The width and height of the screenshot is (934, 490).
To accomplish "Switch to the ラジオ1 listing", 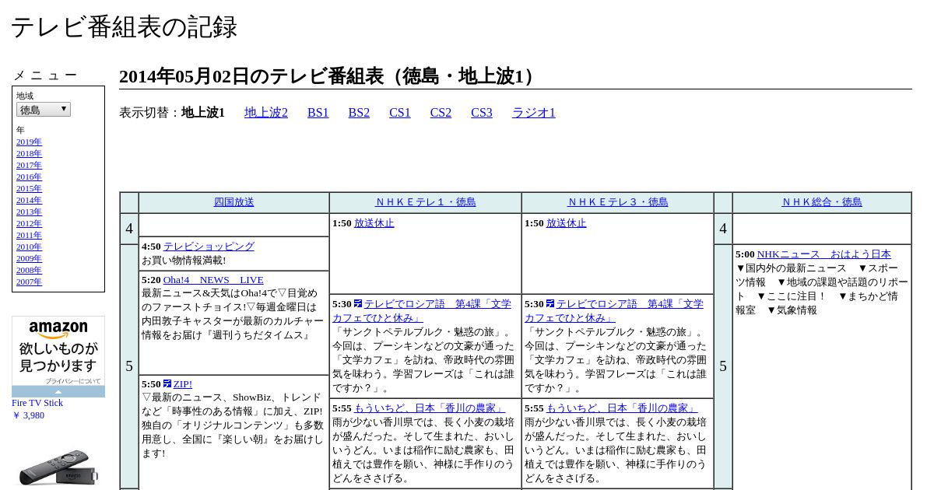I will click(x=534, y=113).
